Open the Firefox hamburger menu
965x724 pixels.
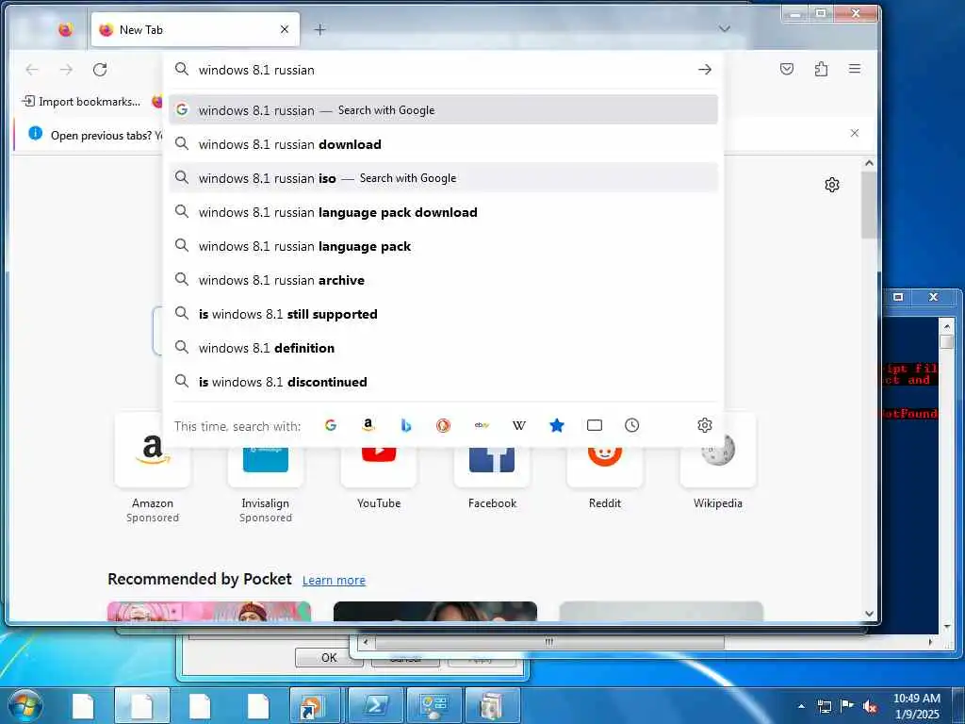pos(855,69)
